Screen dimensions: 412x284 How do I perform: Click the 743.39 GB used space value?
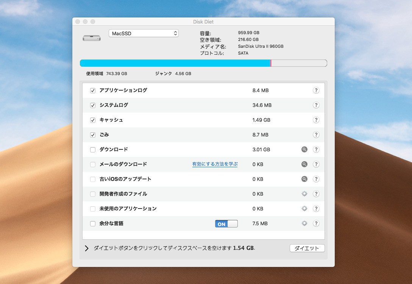tap(117, 74)
